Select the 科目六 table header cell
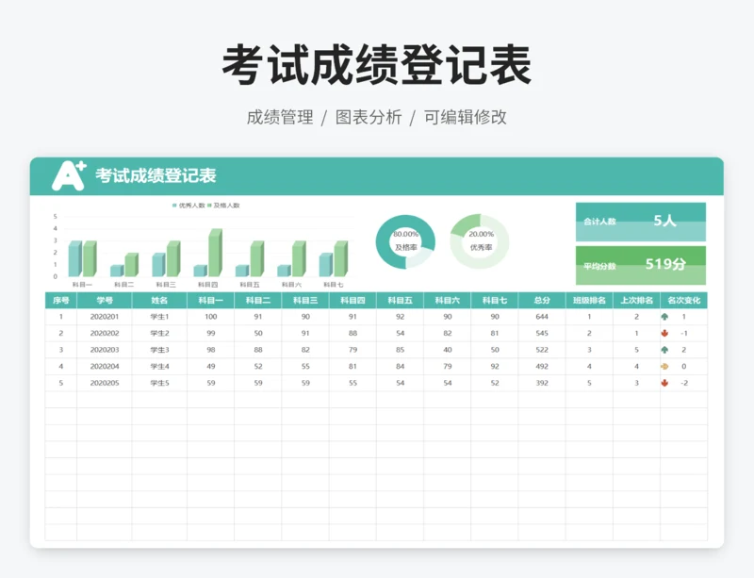 click(x=447, y=300)
